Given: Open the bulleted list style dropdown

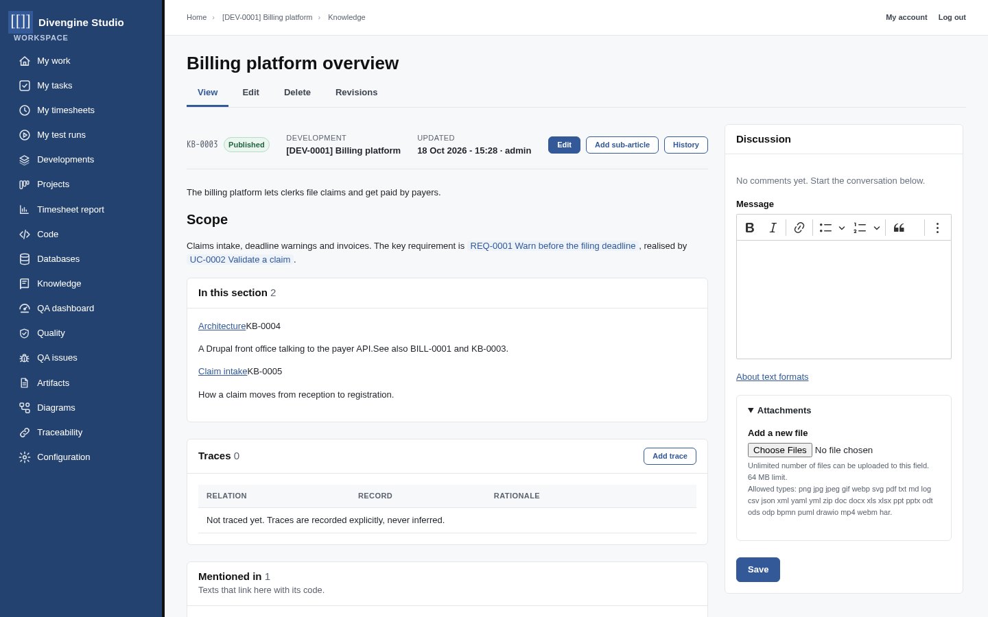Looking at the screenshot, I should click(x=842, y=228).
